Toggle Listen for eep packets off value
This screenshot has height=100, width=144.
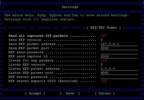click(x=104, y=60)
